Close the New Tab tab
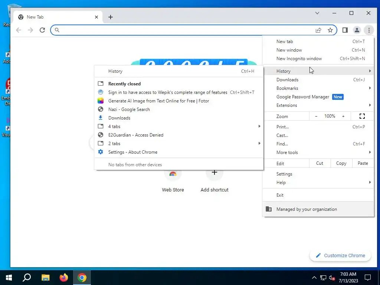The width and height of the screenshot is (380, 285). tap(96, 17)
